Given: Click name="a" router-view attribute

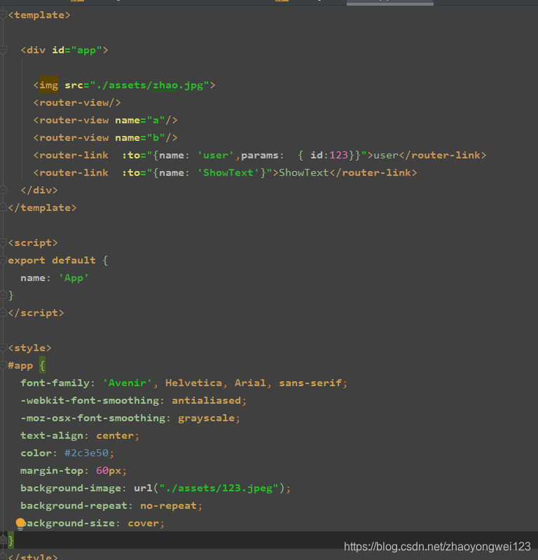Looking at the screenshot, I should pos(140,121).
